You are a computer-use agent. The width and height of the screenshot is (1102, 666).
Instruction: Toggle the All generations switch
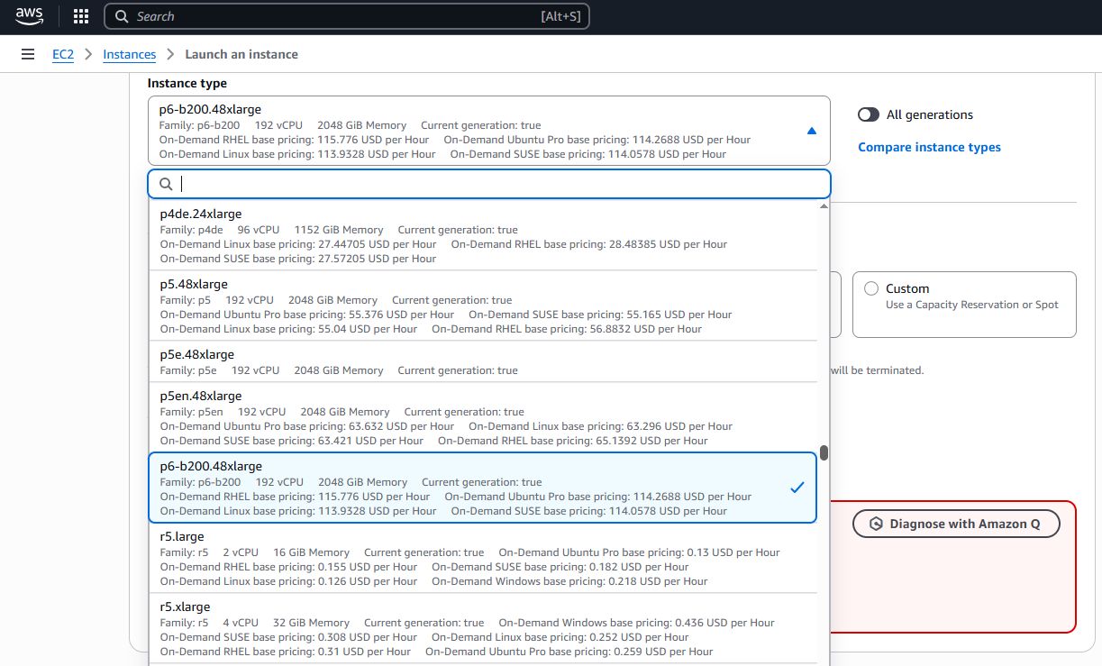coord(869,114)
